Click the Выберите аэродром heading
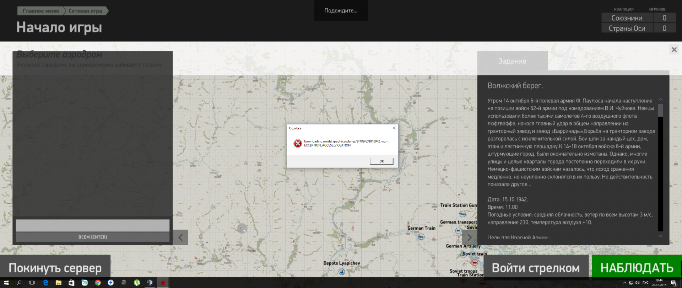The width and height of the screenshot is (682, 288). (x=59, y=54)
